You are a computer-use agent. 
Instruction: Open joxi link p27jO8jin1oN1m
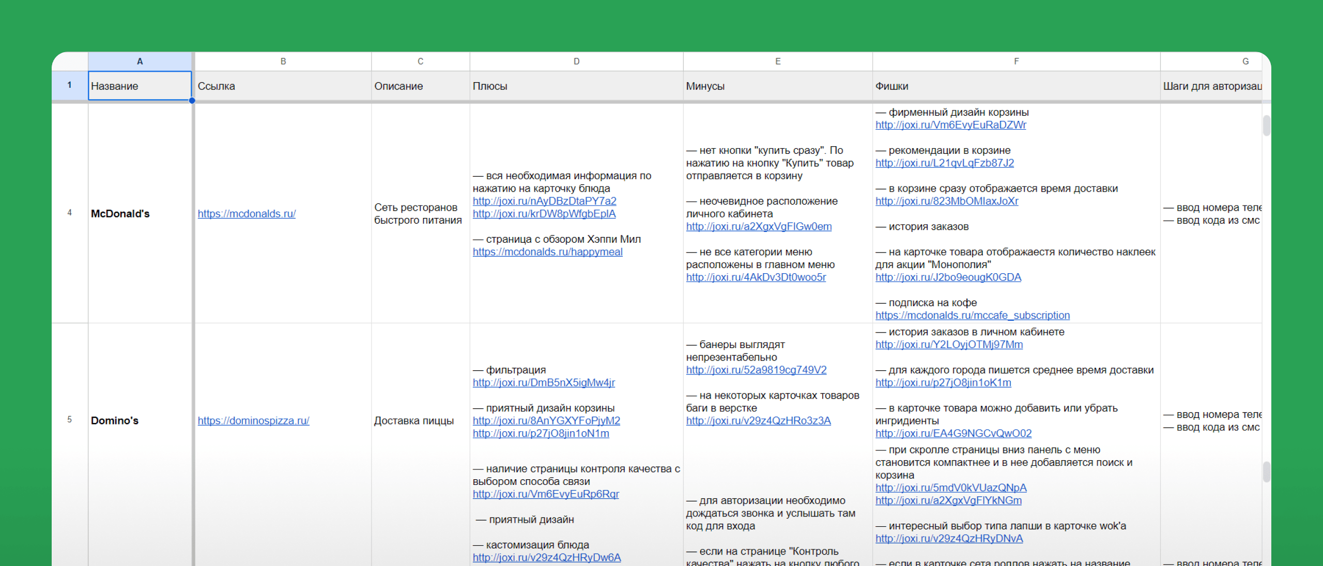pyautogui.click(x=541, y=434)
